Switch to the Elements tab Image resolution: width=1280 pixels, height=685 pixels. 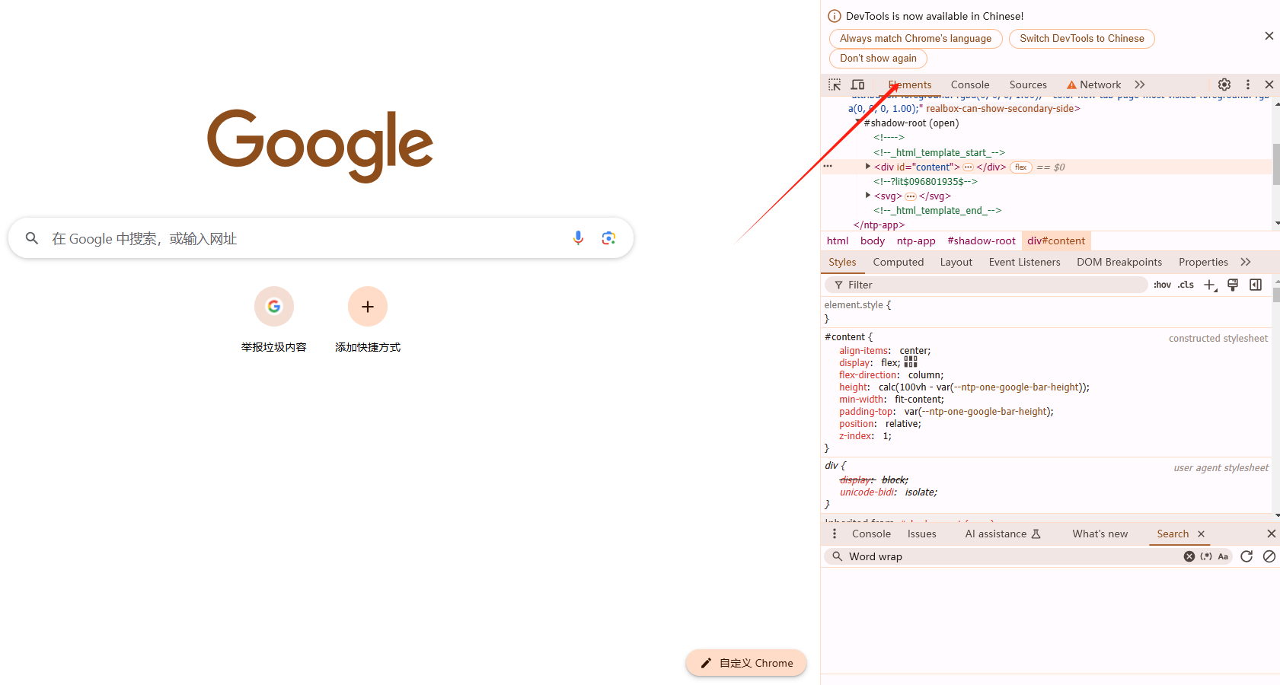pyautogui.click(x=910, y=84)
